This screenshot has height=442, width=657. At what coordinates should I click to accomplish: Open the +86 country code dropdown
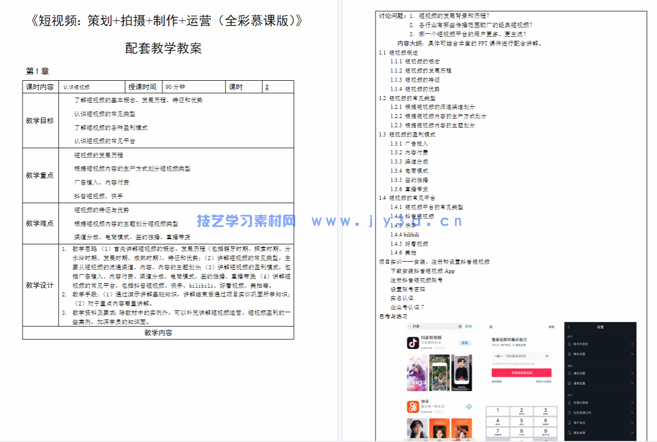(499, 356)
